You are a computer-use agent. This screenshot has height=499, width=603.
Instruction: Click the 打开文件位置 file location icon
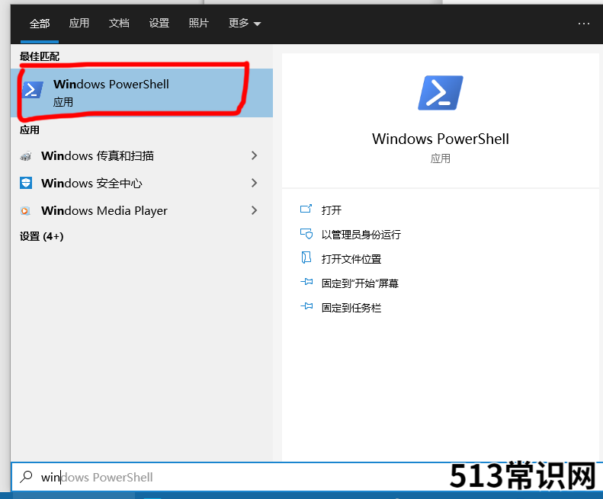point(306,257)
